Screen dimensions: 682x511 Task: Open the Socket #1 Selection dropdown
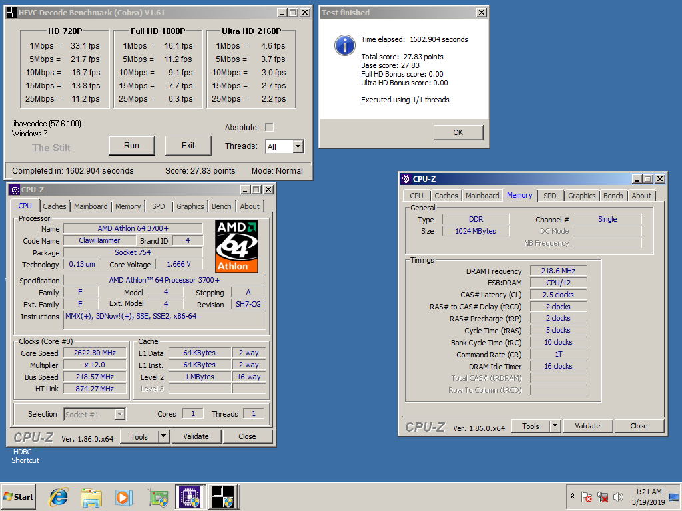pyautogui.click(x=95, y=414)
